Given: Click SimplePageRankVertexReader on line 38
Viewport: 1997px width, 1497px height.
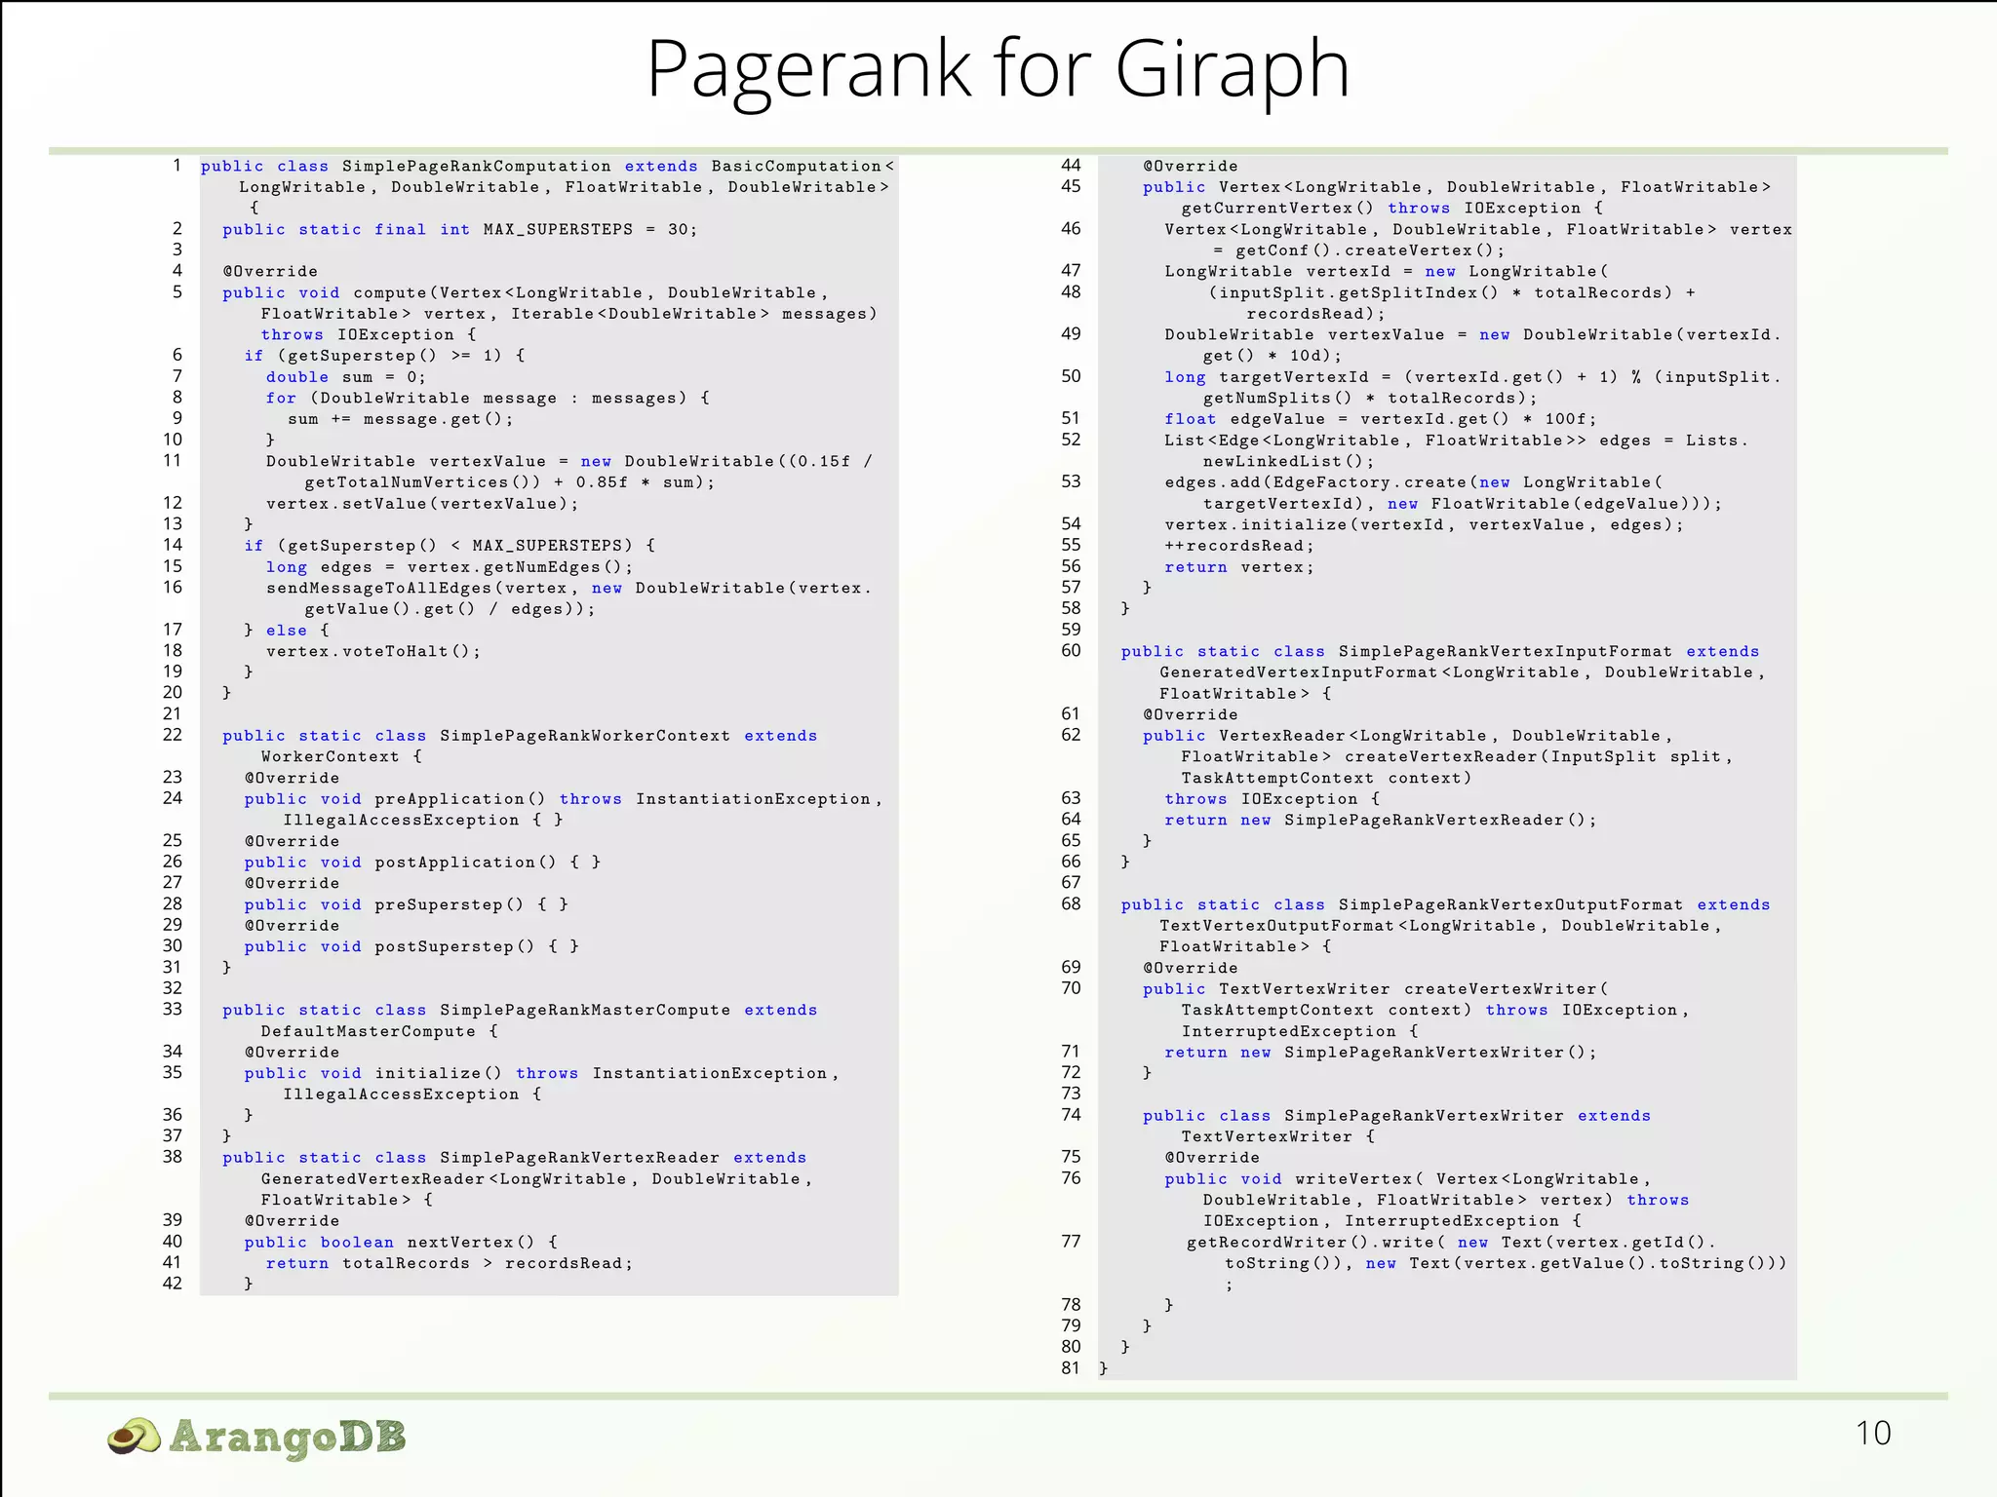Looking at the screenshot, I should pos(579,1158).
